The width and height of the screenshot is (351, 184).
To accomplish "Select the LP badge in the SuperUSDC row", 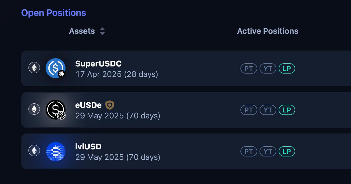I will click(287, 68).
